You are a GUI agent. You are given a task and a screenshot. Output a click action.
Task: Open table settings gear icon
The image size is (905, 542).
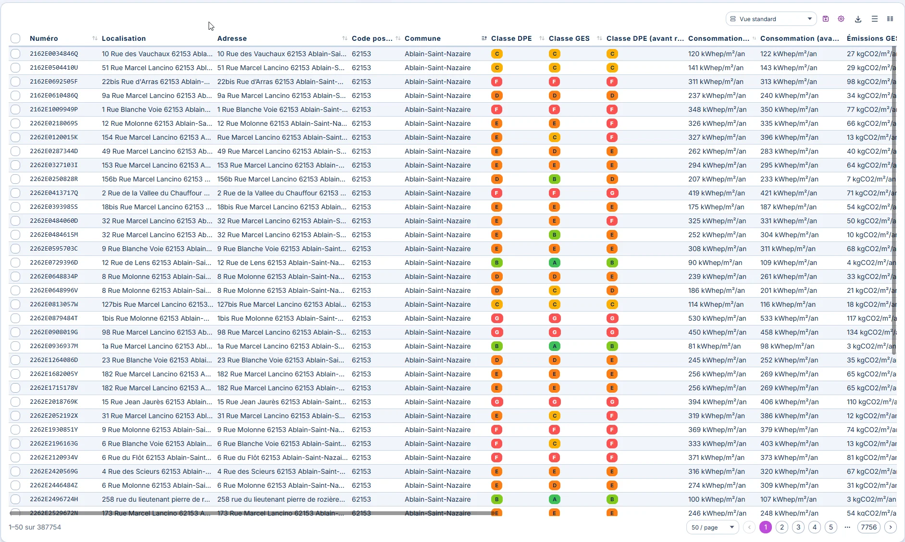841,19
